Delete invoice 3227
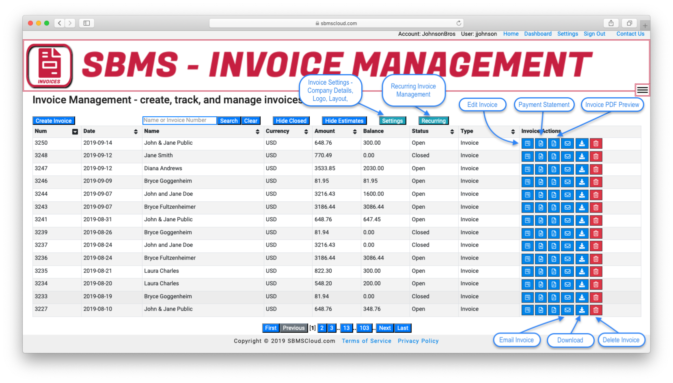 596,310
